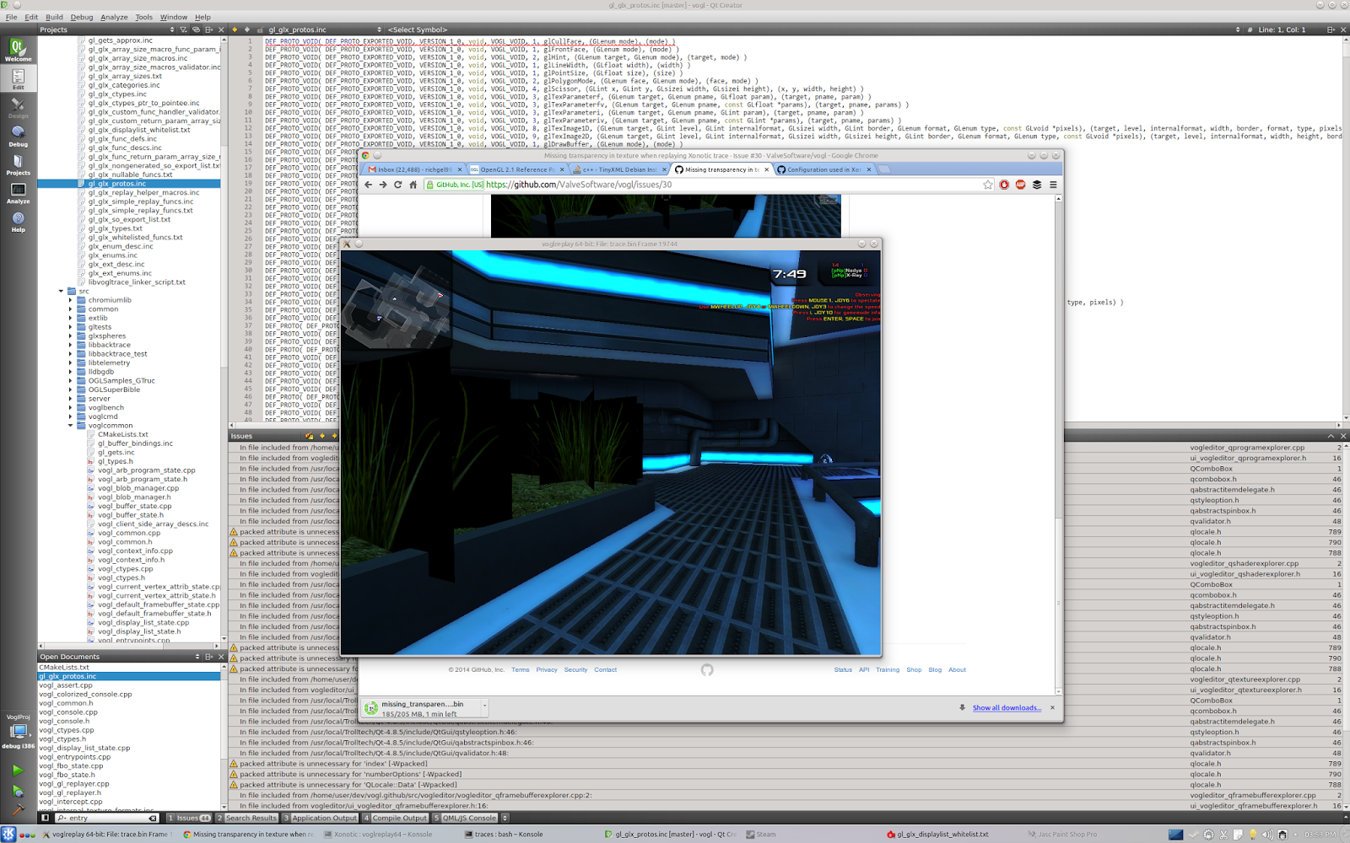Viewport: 1350px width, 843px height.
Task: Open the Tools menu
Action: pyautogui.click(x=144, y=17)
